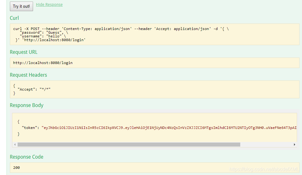Click the left arrow of response scrollbar
302x175 pixels.
15,144
